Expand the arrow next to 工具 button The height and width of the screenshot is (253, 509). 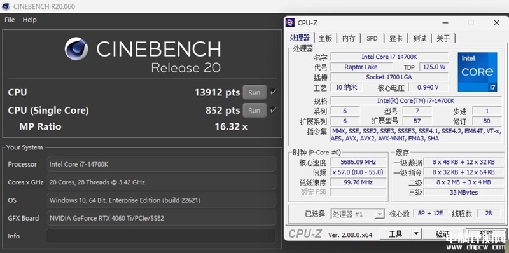[416, 234]
